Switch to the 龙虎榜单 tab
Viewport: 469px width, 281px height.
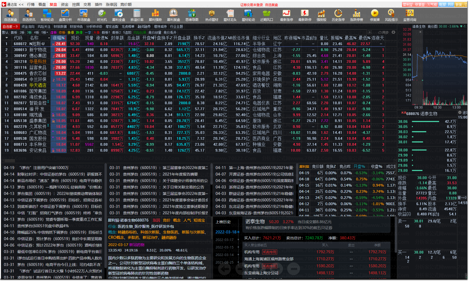128,27
